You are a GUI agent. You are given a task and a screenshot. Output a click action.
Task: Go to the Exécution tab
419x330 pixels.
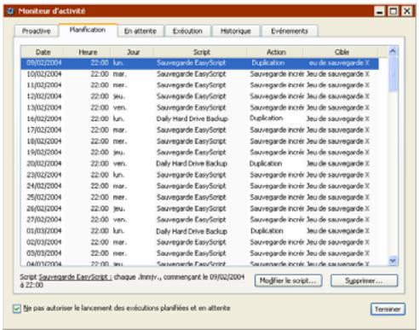187,31
